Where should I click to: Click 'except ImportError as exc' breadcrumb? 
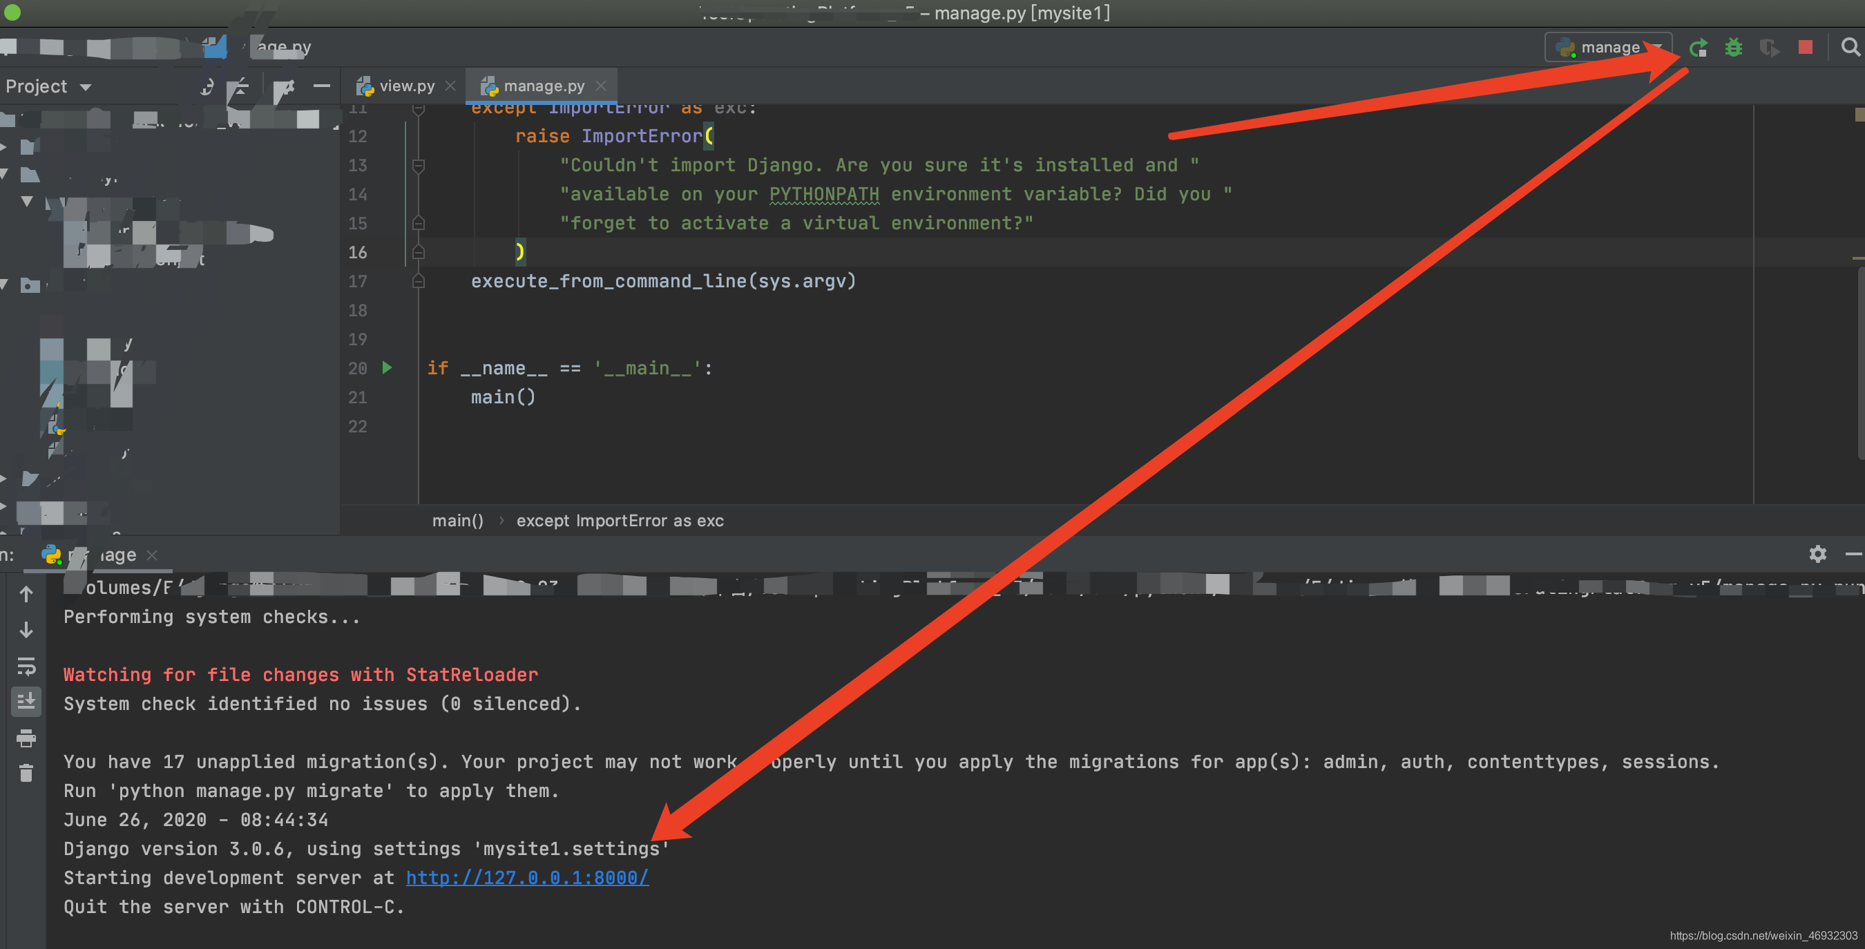pos(620,521)
